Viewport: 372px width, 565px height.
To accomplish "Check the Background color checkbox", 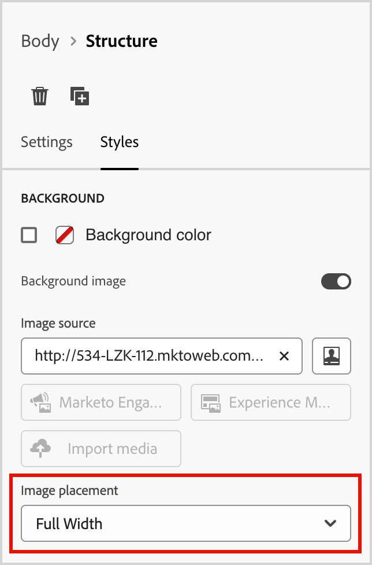I will tap(29, 235).
